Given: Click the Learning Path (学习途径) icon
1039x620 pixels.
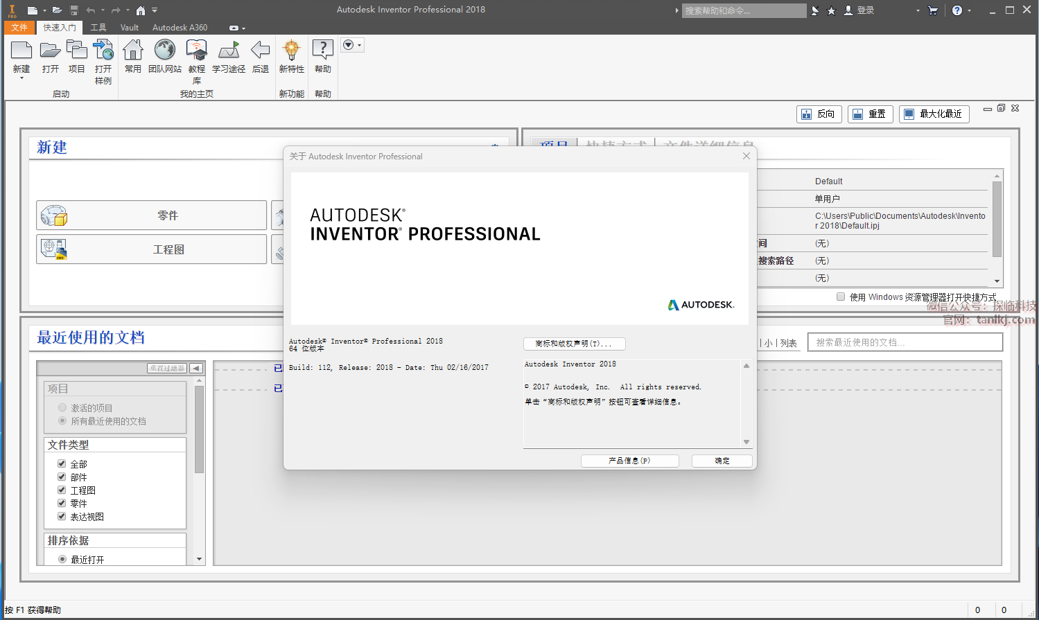Looking at the screenshot, I should 229,51.
